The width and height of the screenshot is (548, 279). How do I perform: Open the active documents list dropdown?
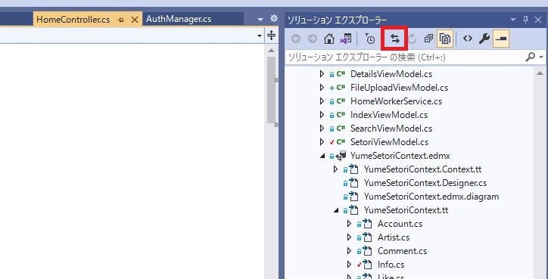click(260, 20)
